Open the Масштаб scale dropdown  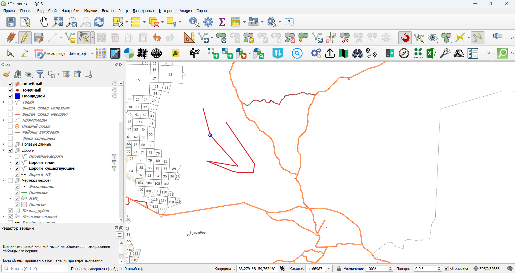(329, 268)
